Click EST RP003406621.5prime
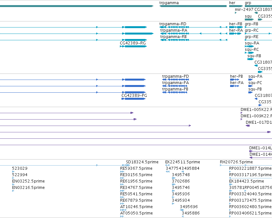The height and width of the screenshot is (218, 272). [x=250, y=213]
